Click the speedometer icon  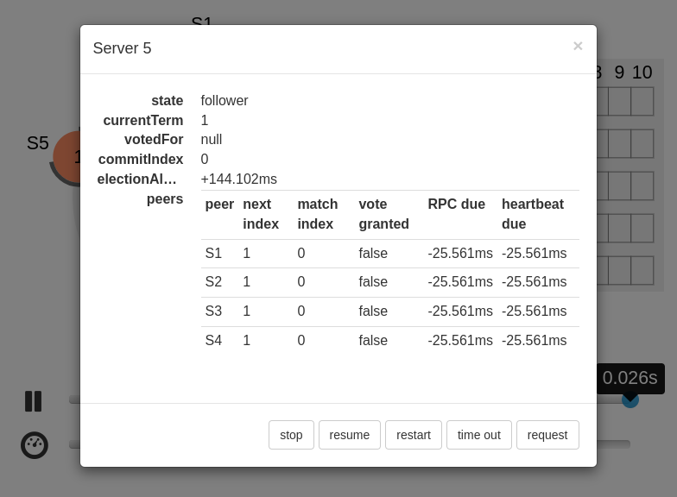pyautogui.click(x=35, y=445)
